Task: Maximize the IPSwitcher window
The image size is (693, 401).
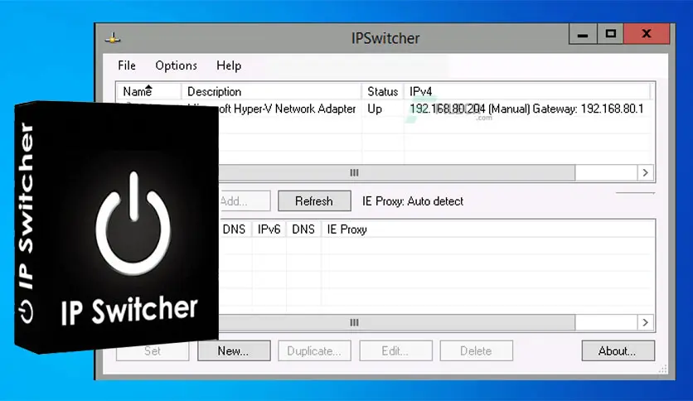Action: pos(612,35)
